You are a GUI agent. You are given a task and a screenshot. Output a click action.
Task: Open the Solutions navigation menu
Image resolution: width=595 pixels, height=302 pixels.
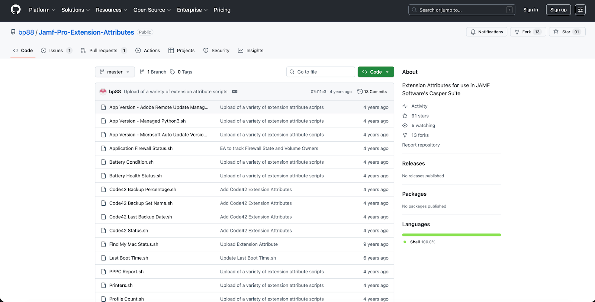pyautogui.click(x=75, y=10)
